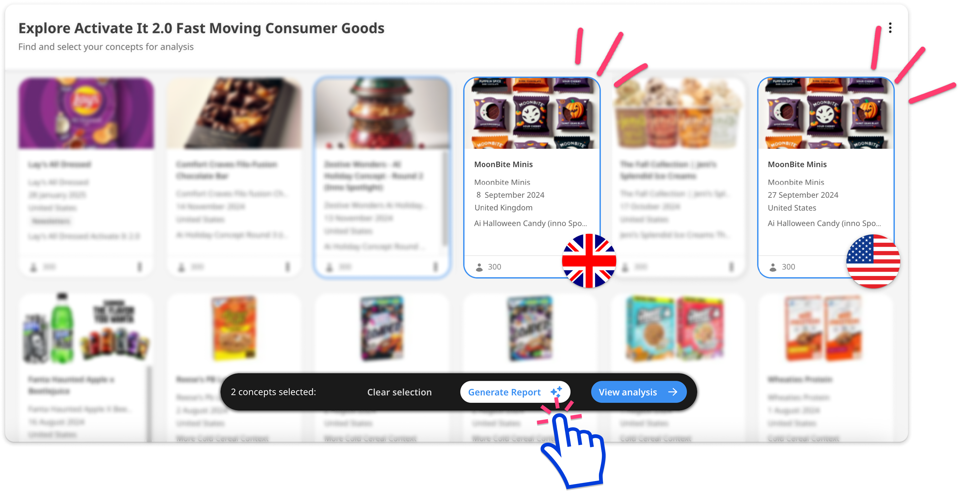Click respondent icon on UK MoonBite Minis card
Image resolution: width=967 pixels, height=492 pixels.
tap(479, 267)
